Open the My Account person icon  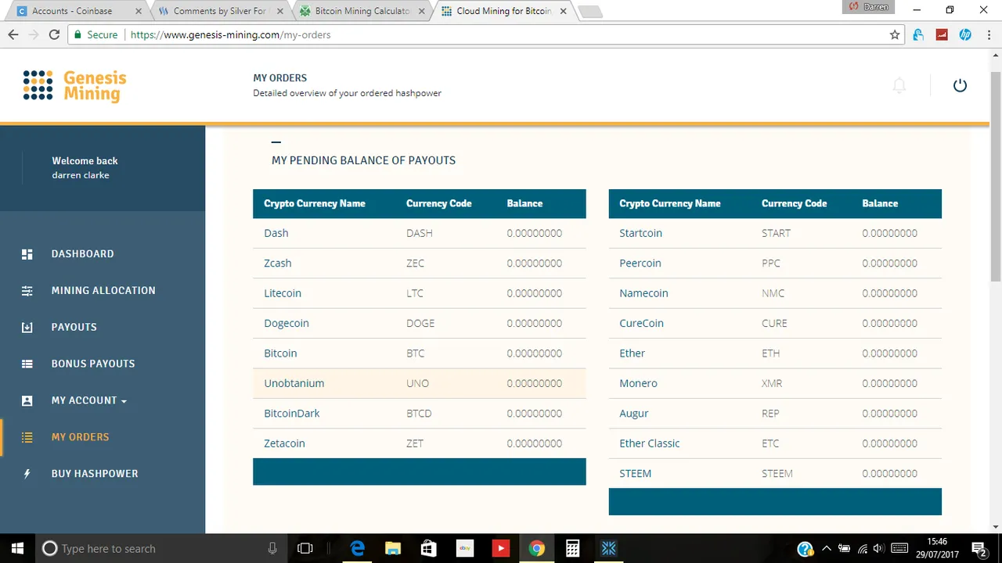[27, 400]
